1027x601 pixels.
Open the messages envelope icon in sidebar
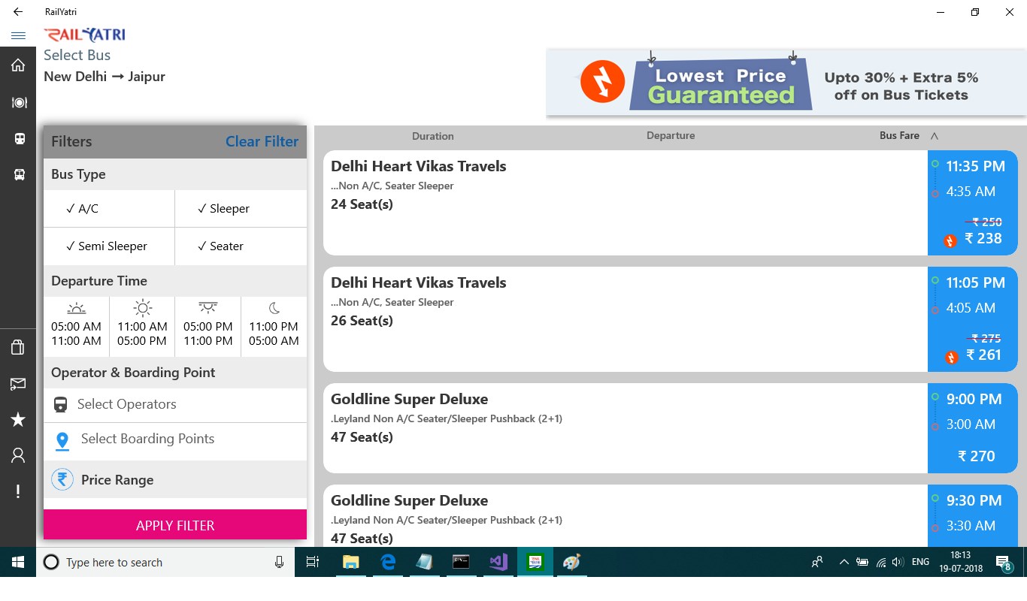[18, 384]
